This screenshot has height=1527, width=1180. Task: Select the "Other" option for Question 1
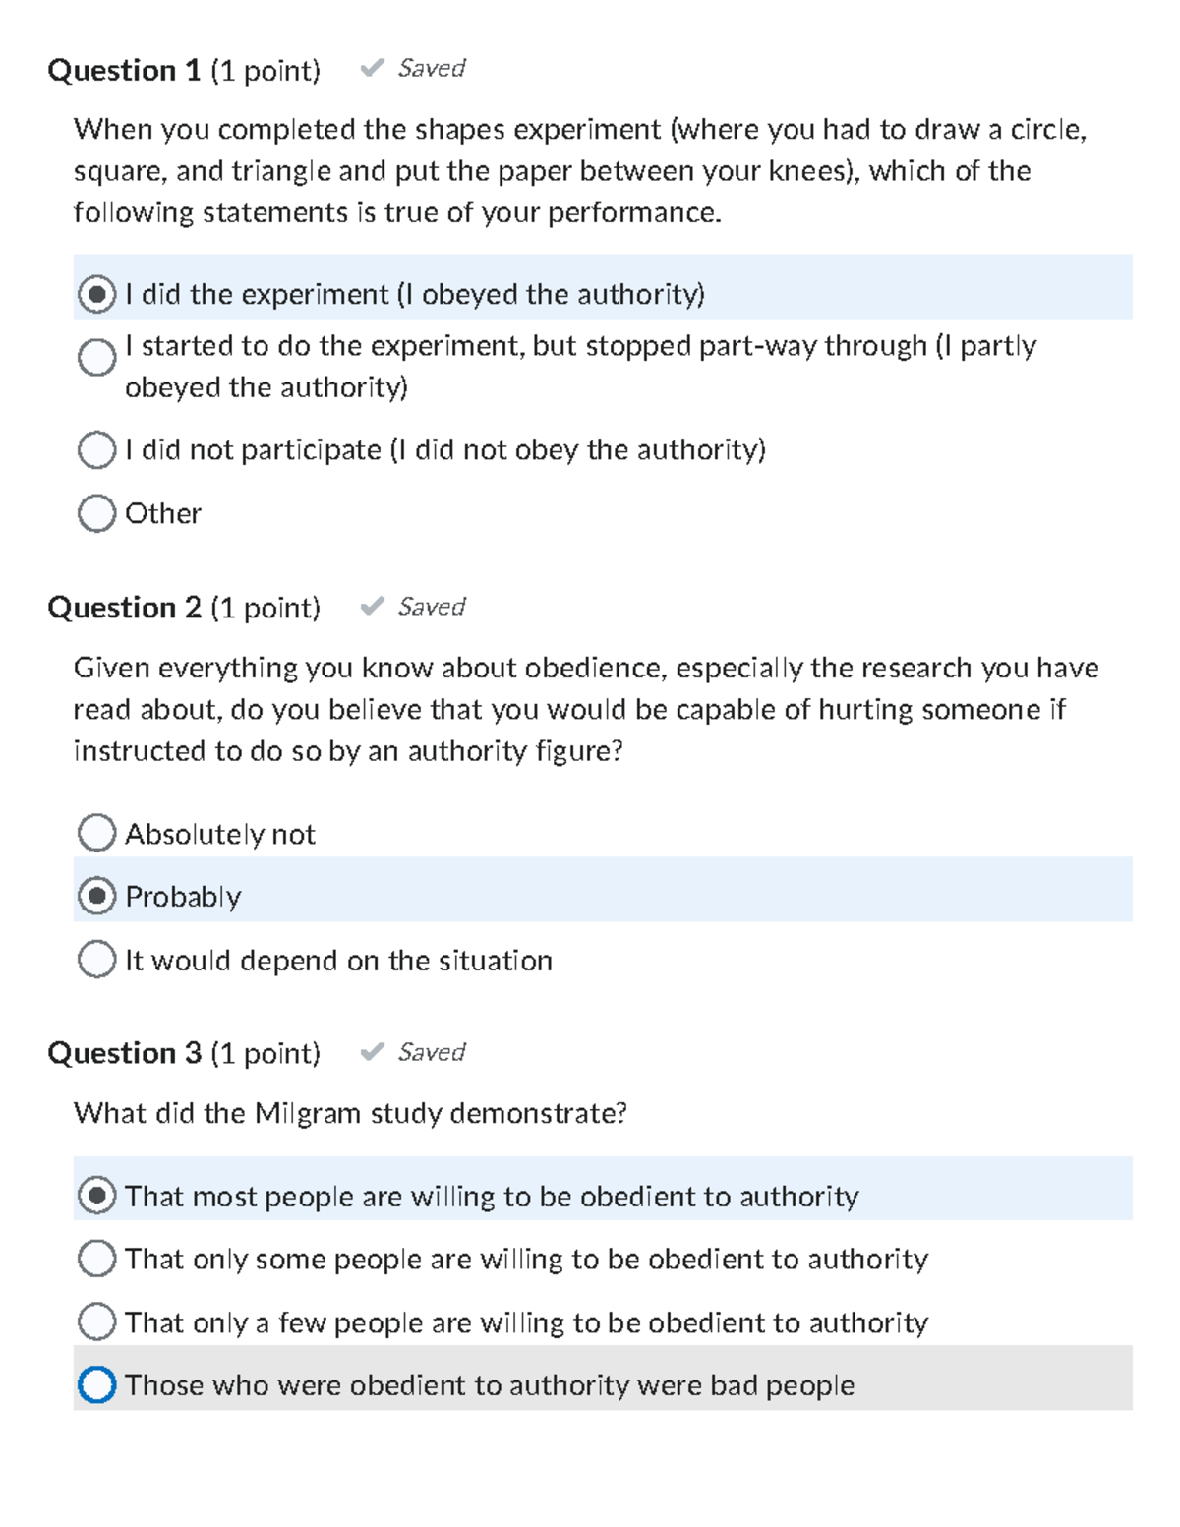(96, 512)
